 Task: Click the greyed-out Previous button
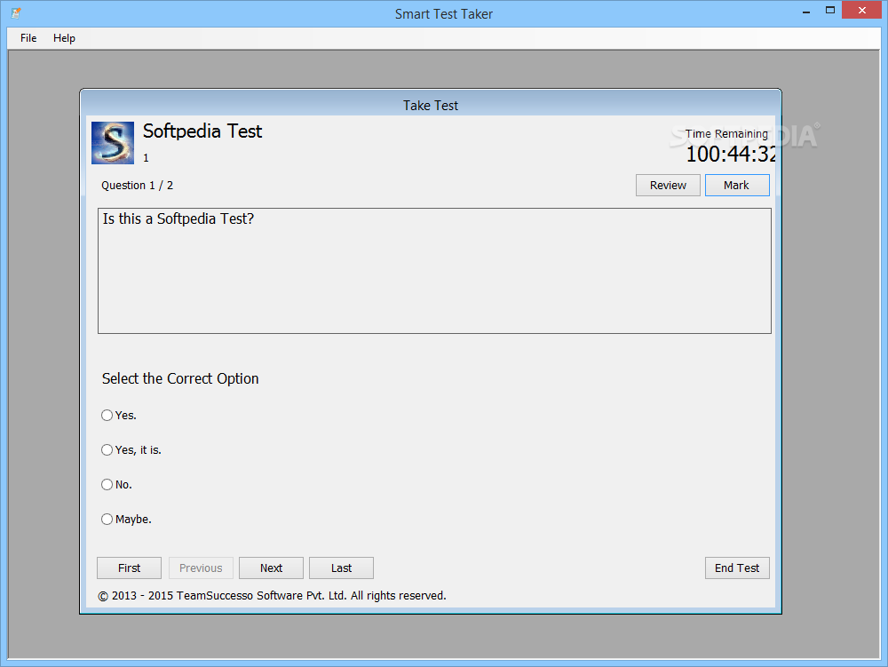point(201,568)
